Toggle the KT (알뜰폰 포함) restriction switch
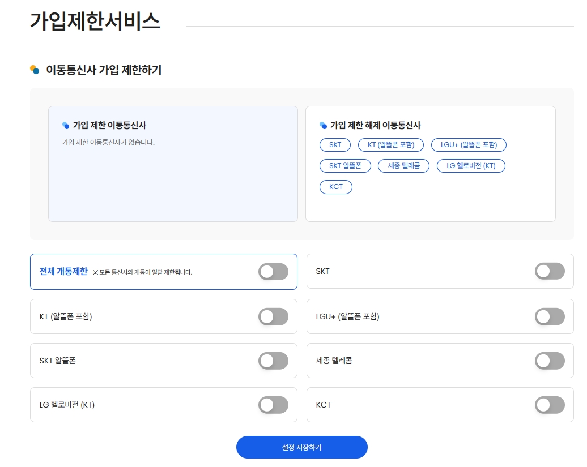This screenshot has height=467, width=587. click(273, 316)
